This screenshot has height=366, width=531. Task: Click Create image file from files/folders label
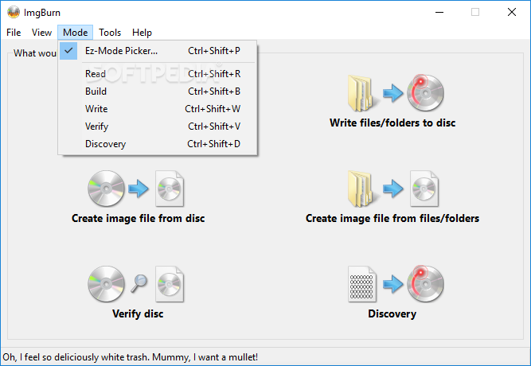[392, 218]
